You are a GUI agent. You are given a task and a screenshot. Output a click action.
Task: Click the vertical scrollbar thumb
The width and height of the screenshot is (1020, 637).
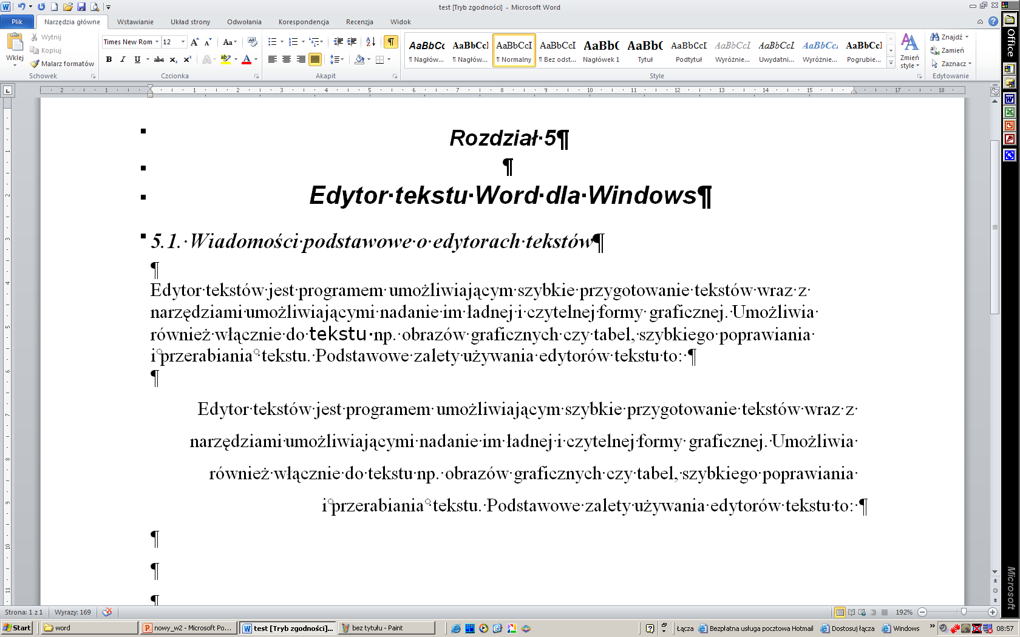[x=994, y=227]
